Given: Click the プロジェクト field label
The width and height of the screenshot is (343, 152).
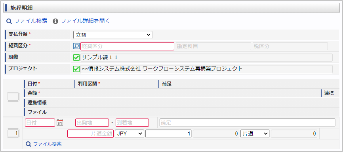Looking at the screenshot, I should 23,68.
